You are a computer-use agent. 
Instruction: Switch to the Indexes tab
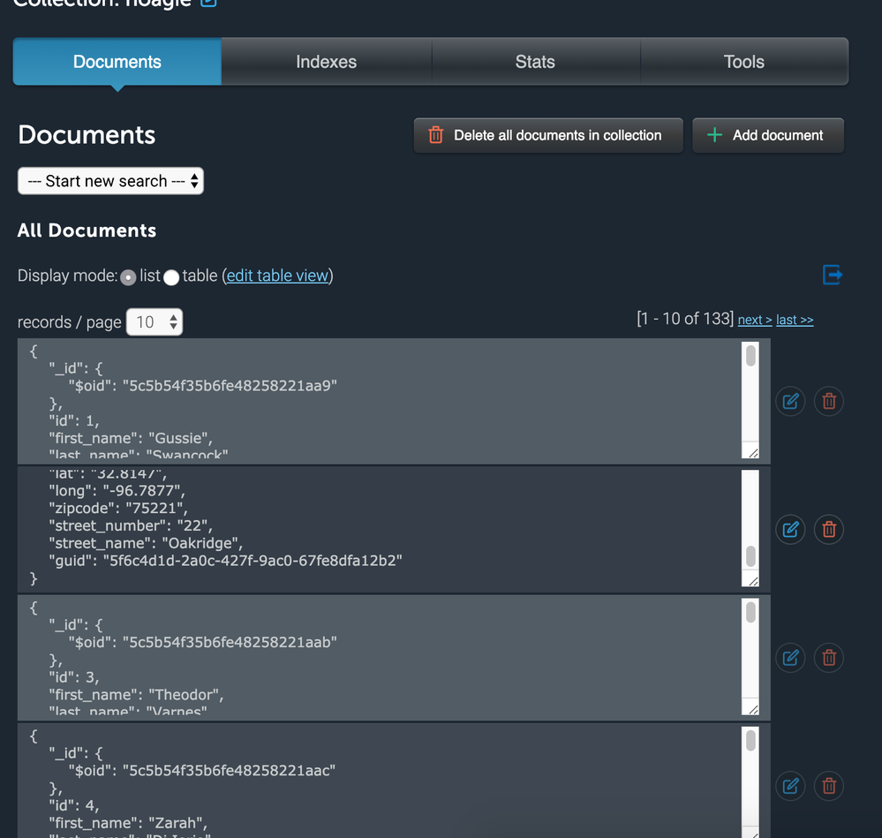(326, 62)
